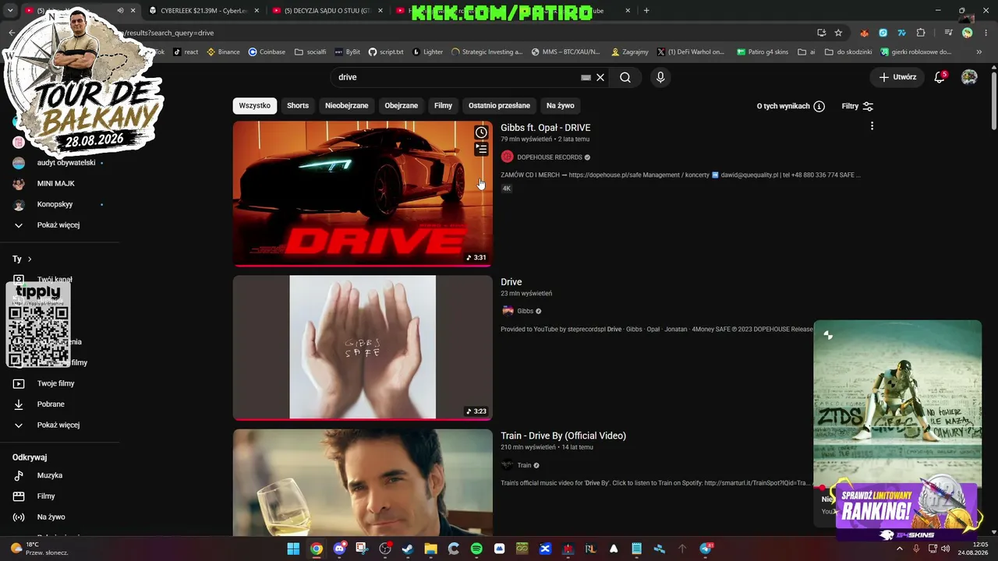This screenshot has width=998, height=561.
Task: Select the 'Obejrzane' filter chip
Action: tap(402, 106)
